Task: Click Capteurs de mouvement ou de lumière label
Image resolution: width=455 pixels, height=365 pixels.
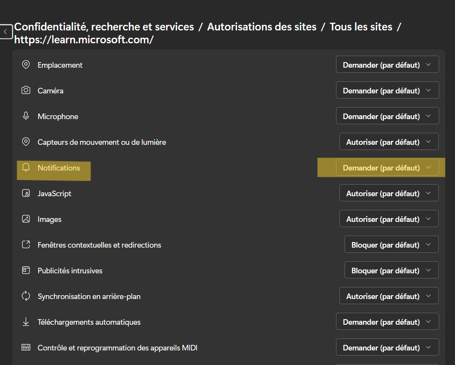Action: pyautogui.click(x=102, y=142)
